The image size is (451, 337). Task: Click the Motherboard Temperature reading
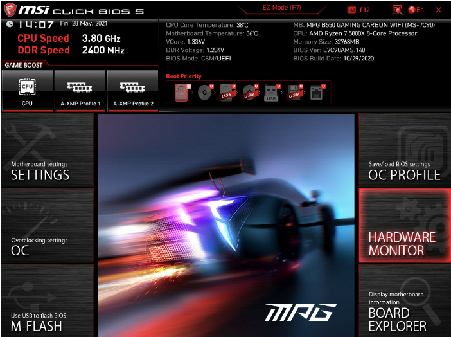pos(212,33)
